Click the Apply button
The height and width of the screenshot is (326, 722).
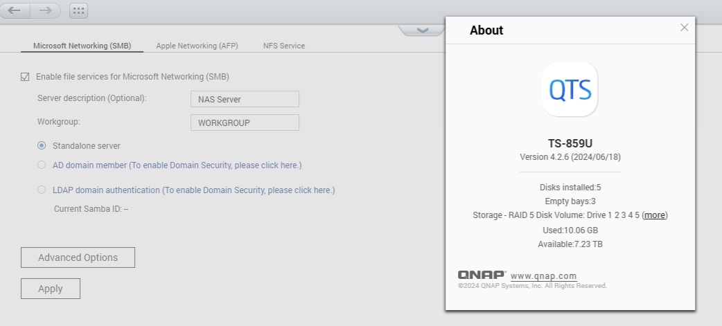tap(51, 289)
